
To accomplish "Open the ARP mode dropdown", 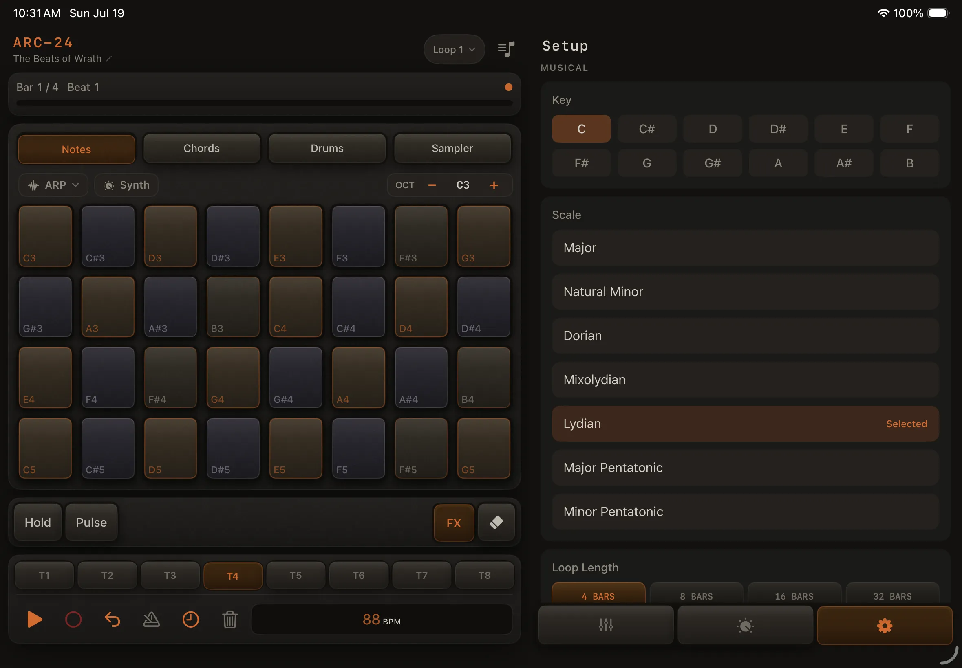I will (x=53, y=185).
